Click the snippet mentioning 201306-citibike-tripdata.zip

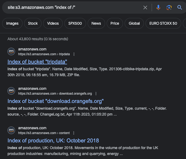point(85,72)
